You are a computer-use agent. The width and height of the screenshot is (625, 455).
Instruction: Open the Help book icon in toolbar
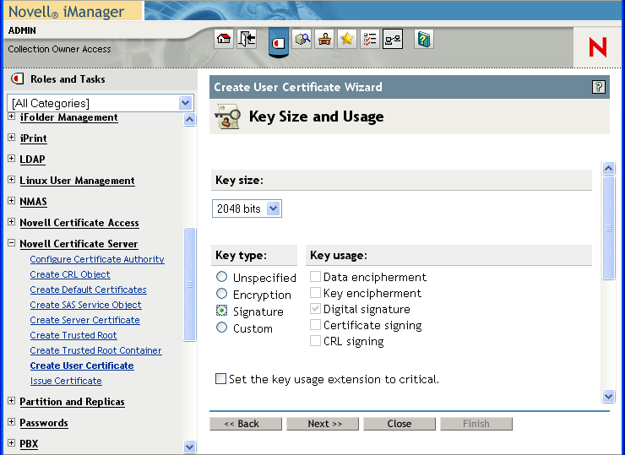click(x=424, y=39)
